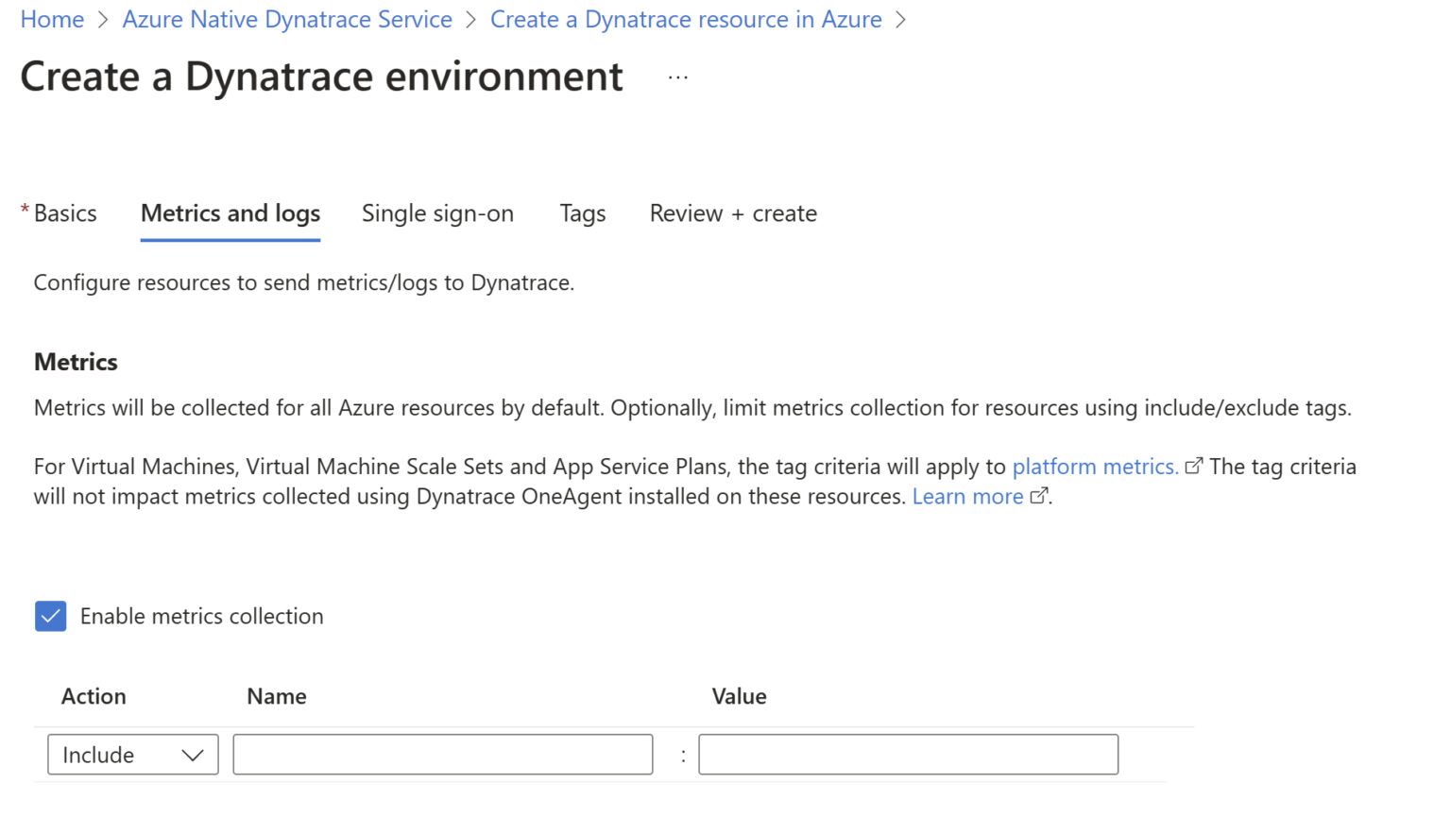Viewport: 1451px width, 817px height.
Task: Open the Review + create tab
Action: [x=733, y=213]
